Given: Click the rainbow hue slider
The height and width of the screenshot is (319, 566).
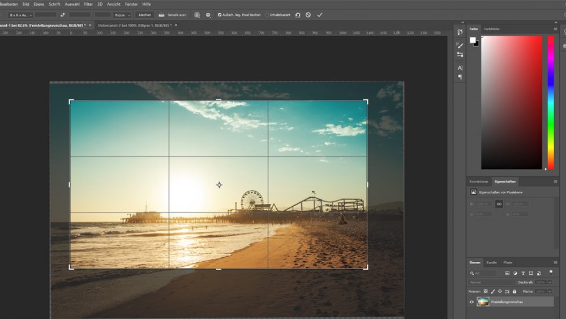Looking at the screenshot, I should tap(551, 102).
